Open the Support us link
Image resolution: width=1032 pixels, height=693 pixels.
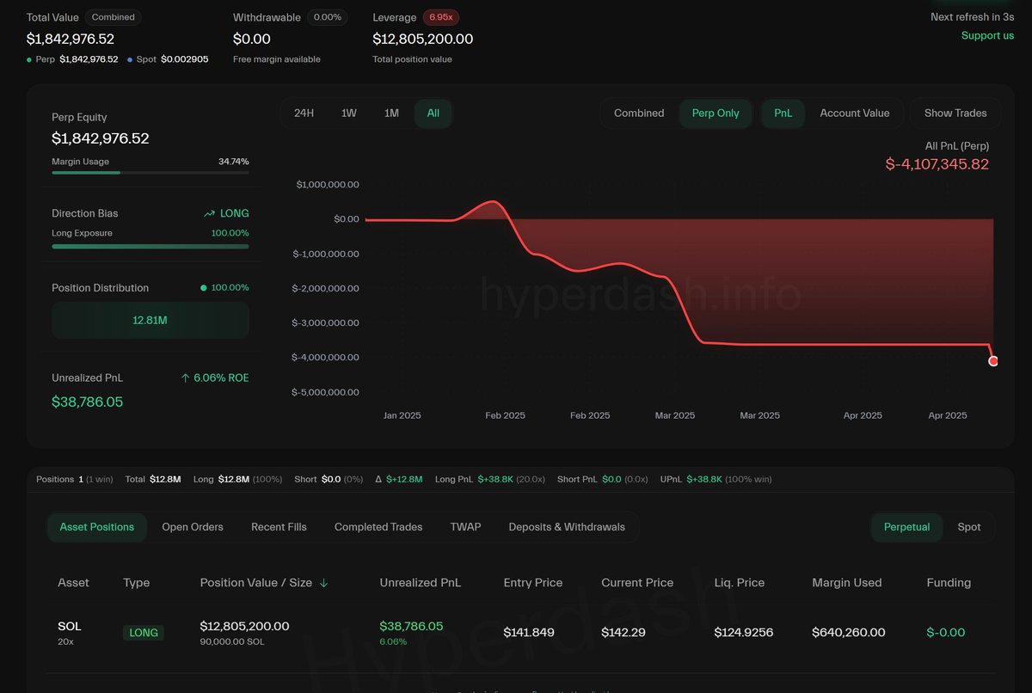click(986, 35)
